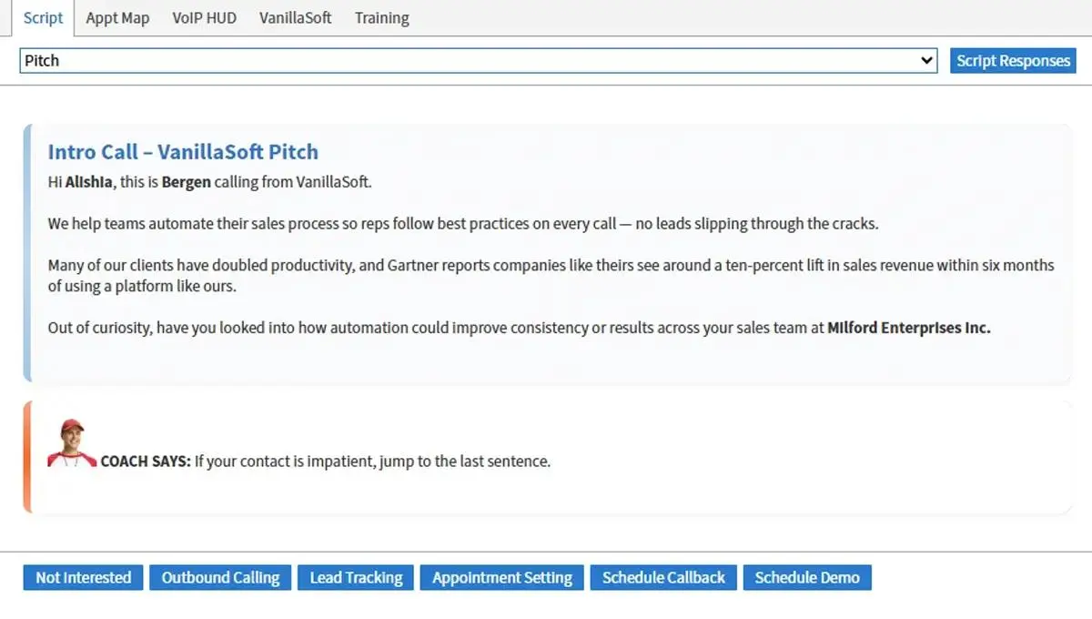This screenshot has height=619, width=1092.
Task: Click the "If your contact is impatient" tip
Action: (x=372, y=462)
